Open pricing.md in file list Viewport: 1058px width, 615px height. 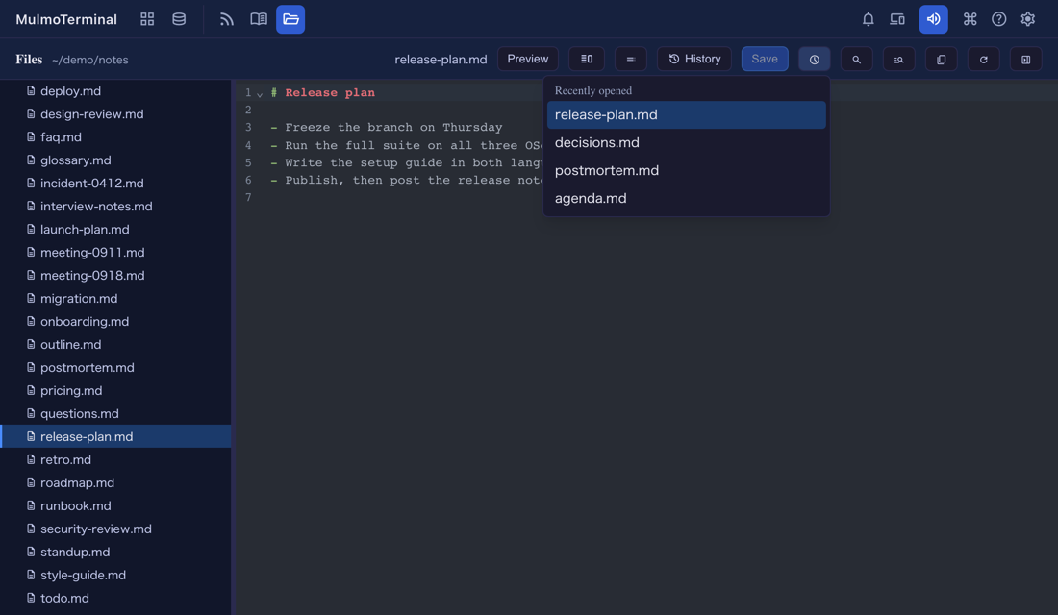click(115, 390)
